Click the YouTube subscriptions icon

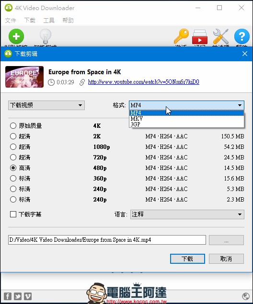click(x=200, y=37)
